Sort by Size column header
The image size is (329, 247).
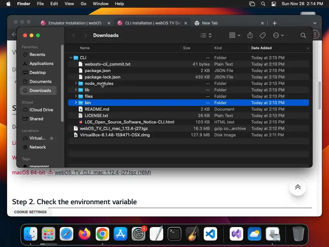(x=187, y=48)
